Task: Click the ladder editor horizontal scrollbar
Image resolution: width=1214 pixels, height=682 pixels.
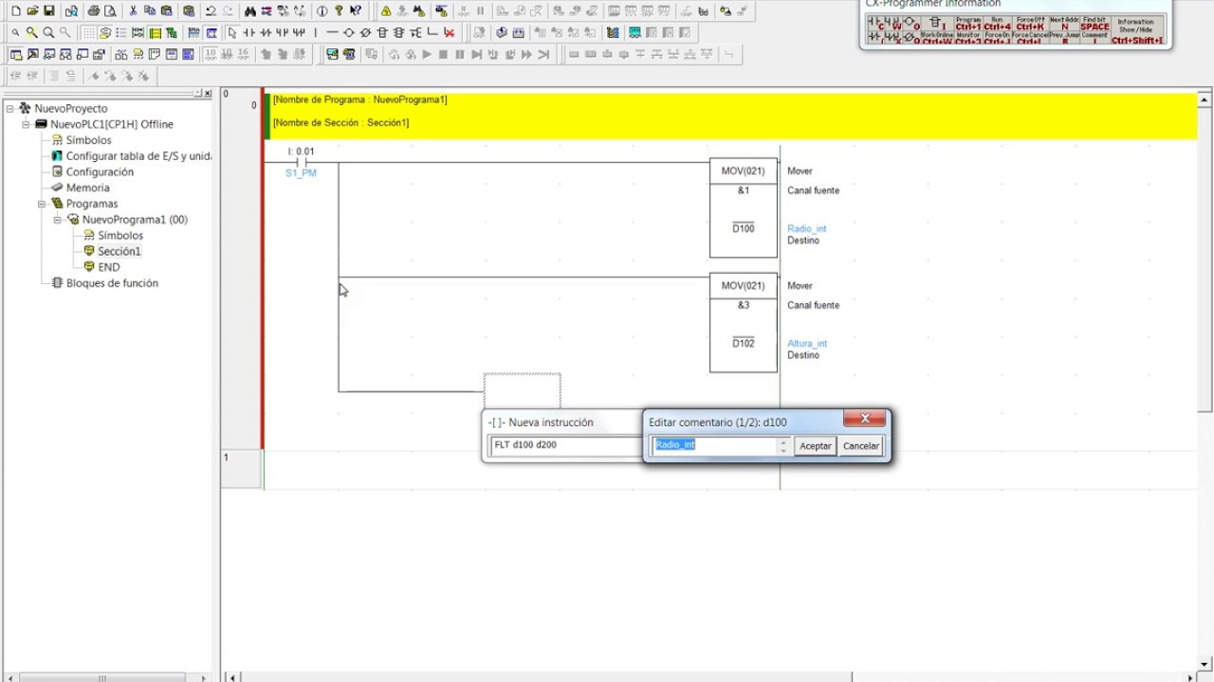Action: 711,676
